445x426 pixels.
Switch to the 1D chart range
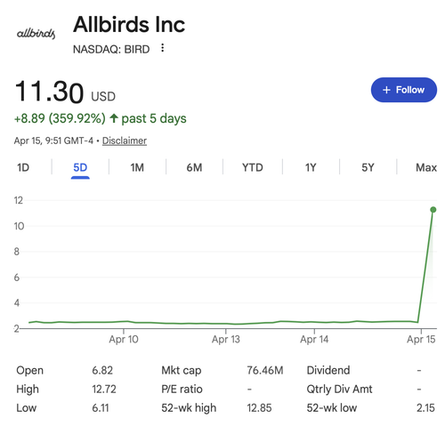[x=23, y=168]
